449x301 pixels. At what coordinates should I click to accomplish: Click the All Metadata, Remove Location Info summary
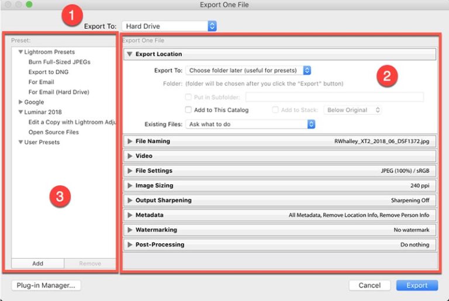click(x=359, y=215)
